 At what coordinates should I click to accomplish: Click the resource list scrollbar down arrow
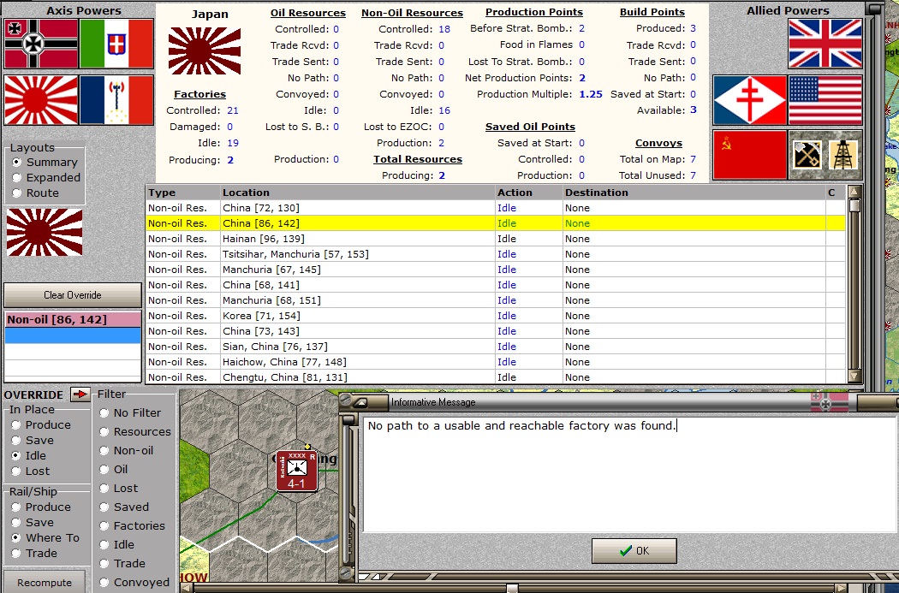pos(854,377)
